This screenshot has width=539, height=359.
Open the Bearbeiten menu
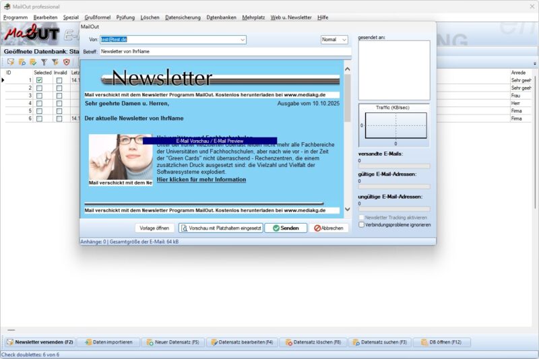point(45,18)
